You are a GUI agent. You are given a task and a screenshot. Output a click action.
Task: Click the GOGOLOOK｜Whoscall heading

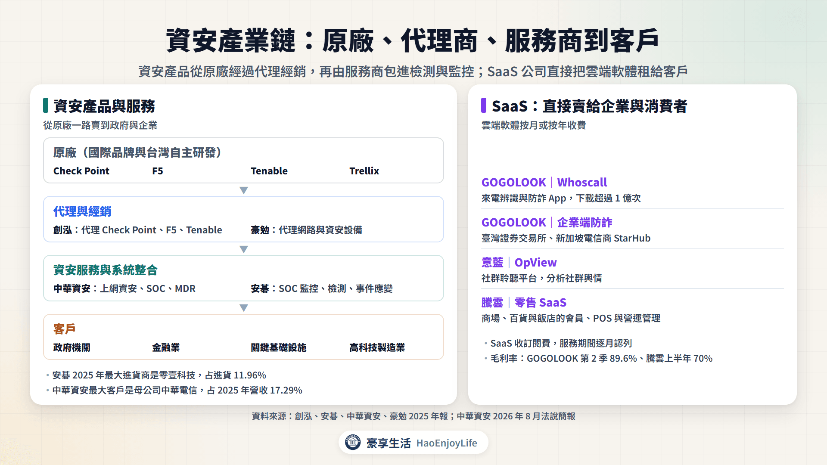tap(544, 183)
